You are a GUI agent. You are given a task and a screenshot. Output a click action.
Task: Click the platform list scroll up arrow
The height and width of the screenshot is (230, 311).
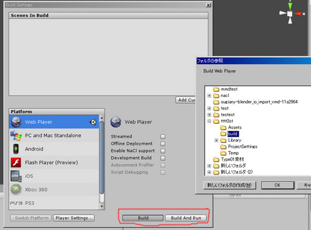(101, 118)
